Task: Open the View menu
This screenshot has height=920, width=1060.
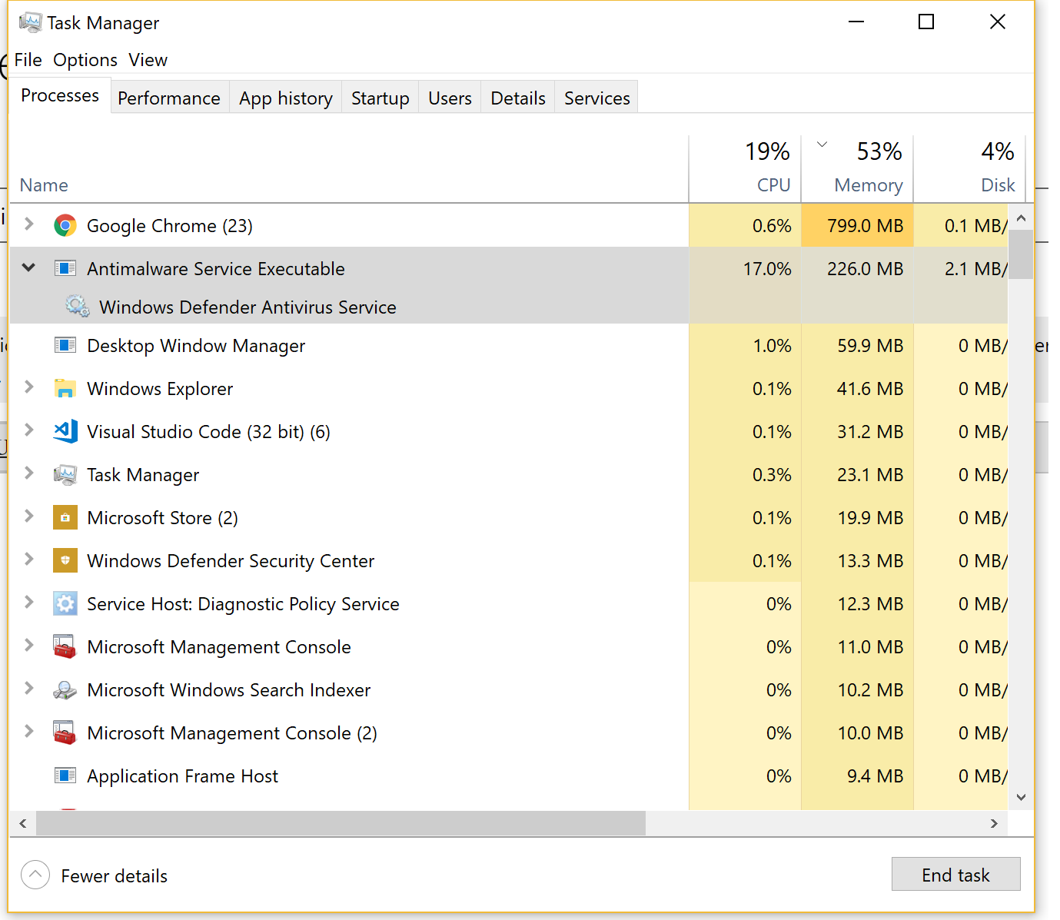Action: 148,60
